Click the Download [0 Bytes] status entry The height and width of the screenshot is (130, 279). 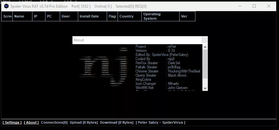[117, 122]
